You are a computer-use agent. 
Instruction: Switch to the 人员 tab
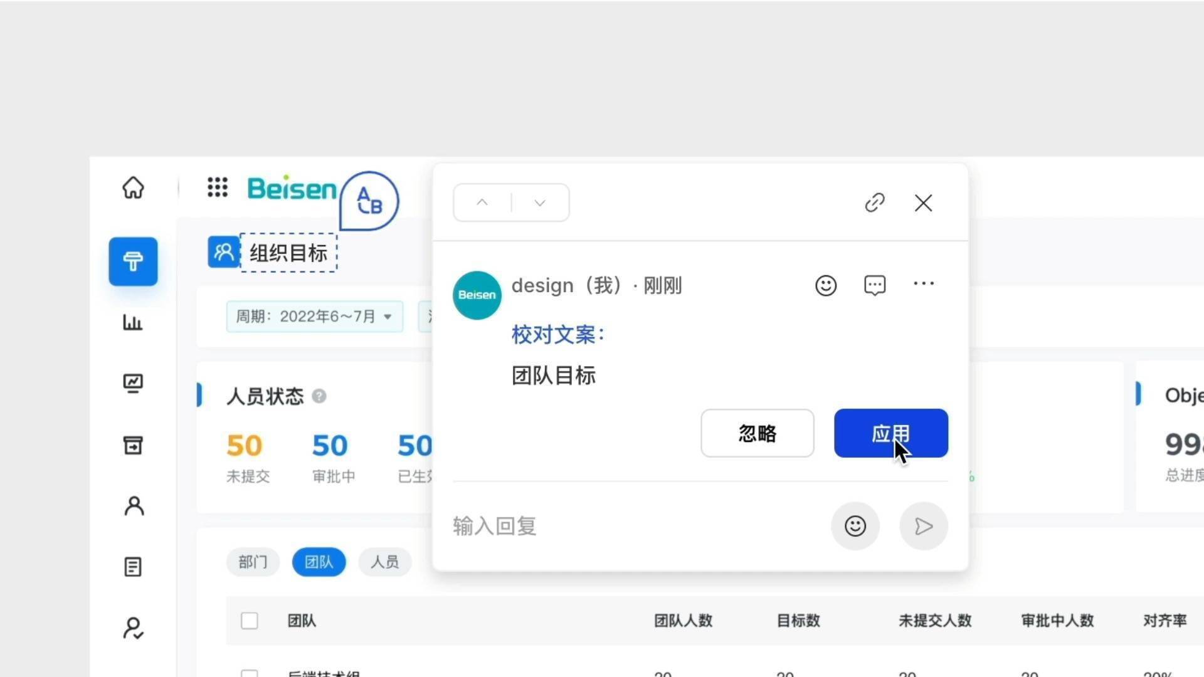(x=384, y=562)
